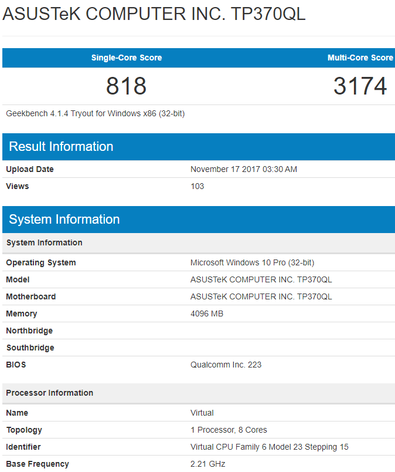Select the views count 103
Screen dimensions: 395x472
(x=197, y=186)
